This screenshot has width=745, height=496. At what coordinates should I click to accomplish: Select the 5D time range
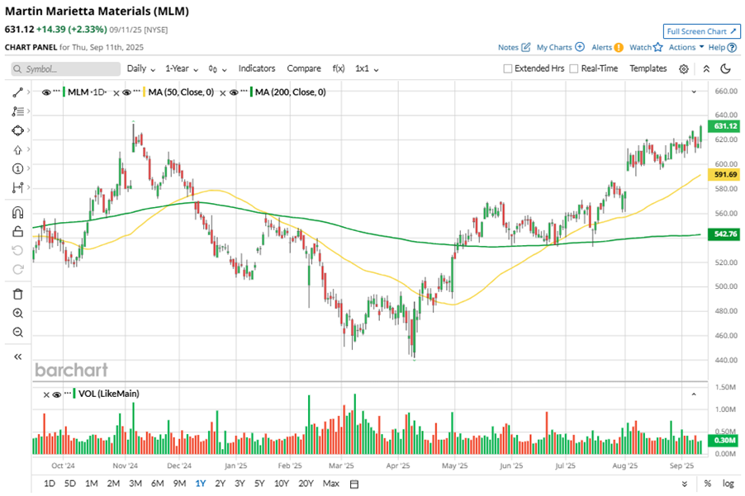coord(70,484)
